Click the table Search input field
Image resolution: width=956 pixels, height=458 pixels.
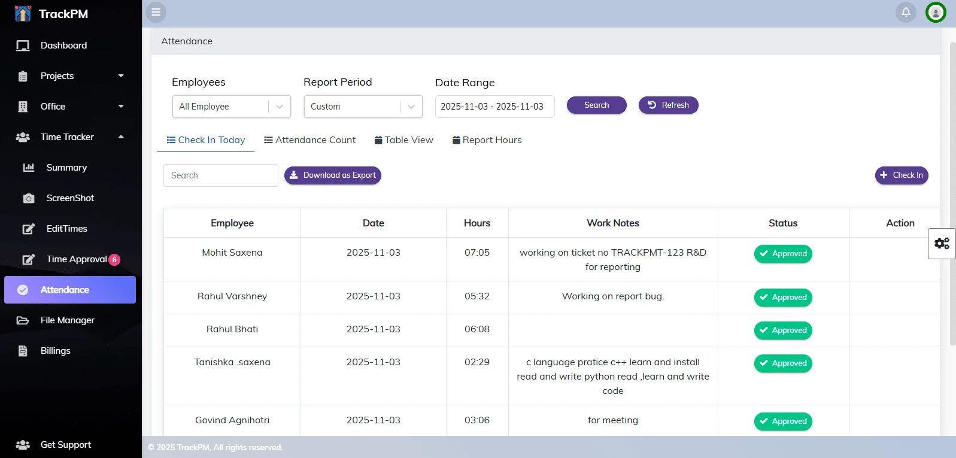pos(221,175)
